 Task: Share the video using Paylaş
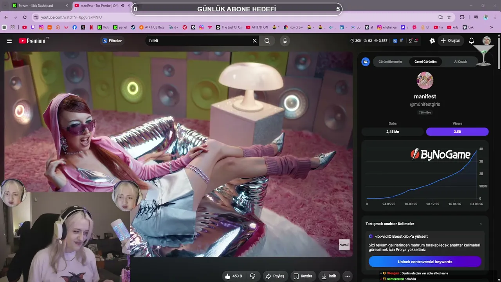click(275, 276)
